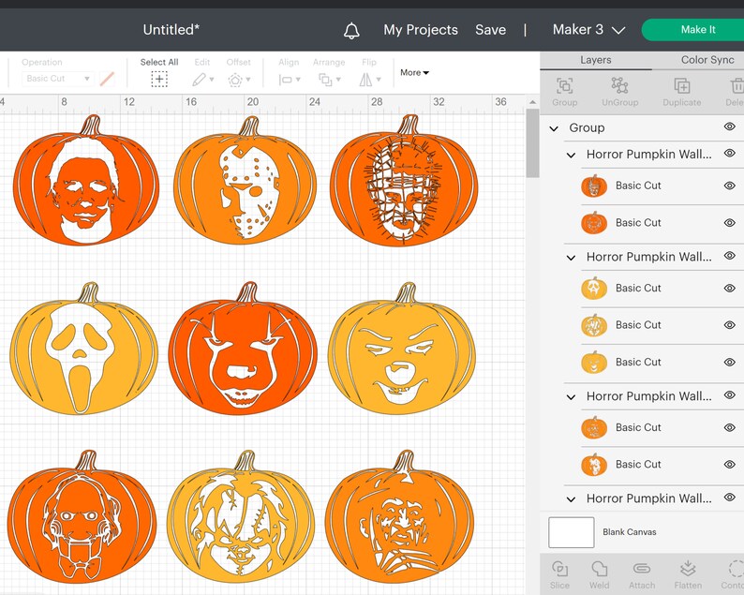Hide the top-level Group layer
744x595 pixels.
click(x=729, y=126)
